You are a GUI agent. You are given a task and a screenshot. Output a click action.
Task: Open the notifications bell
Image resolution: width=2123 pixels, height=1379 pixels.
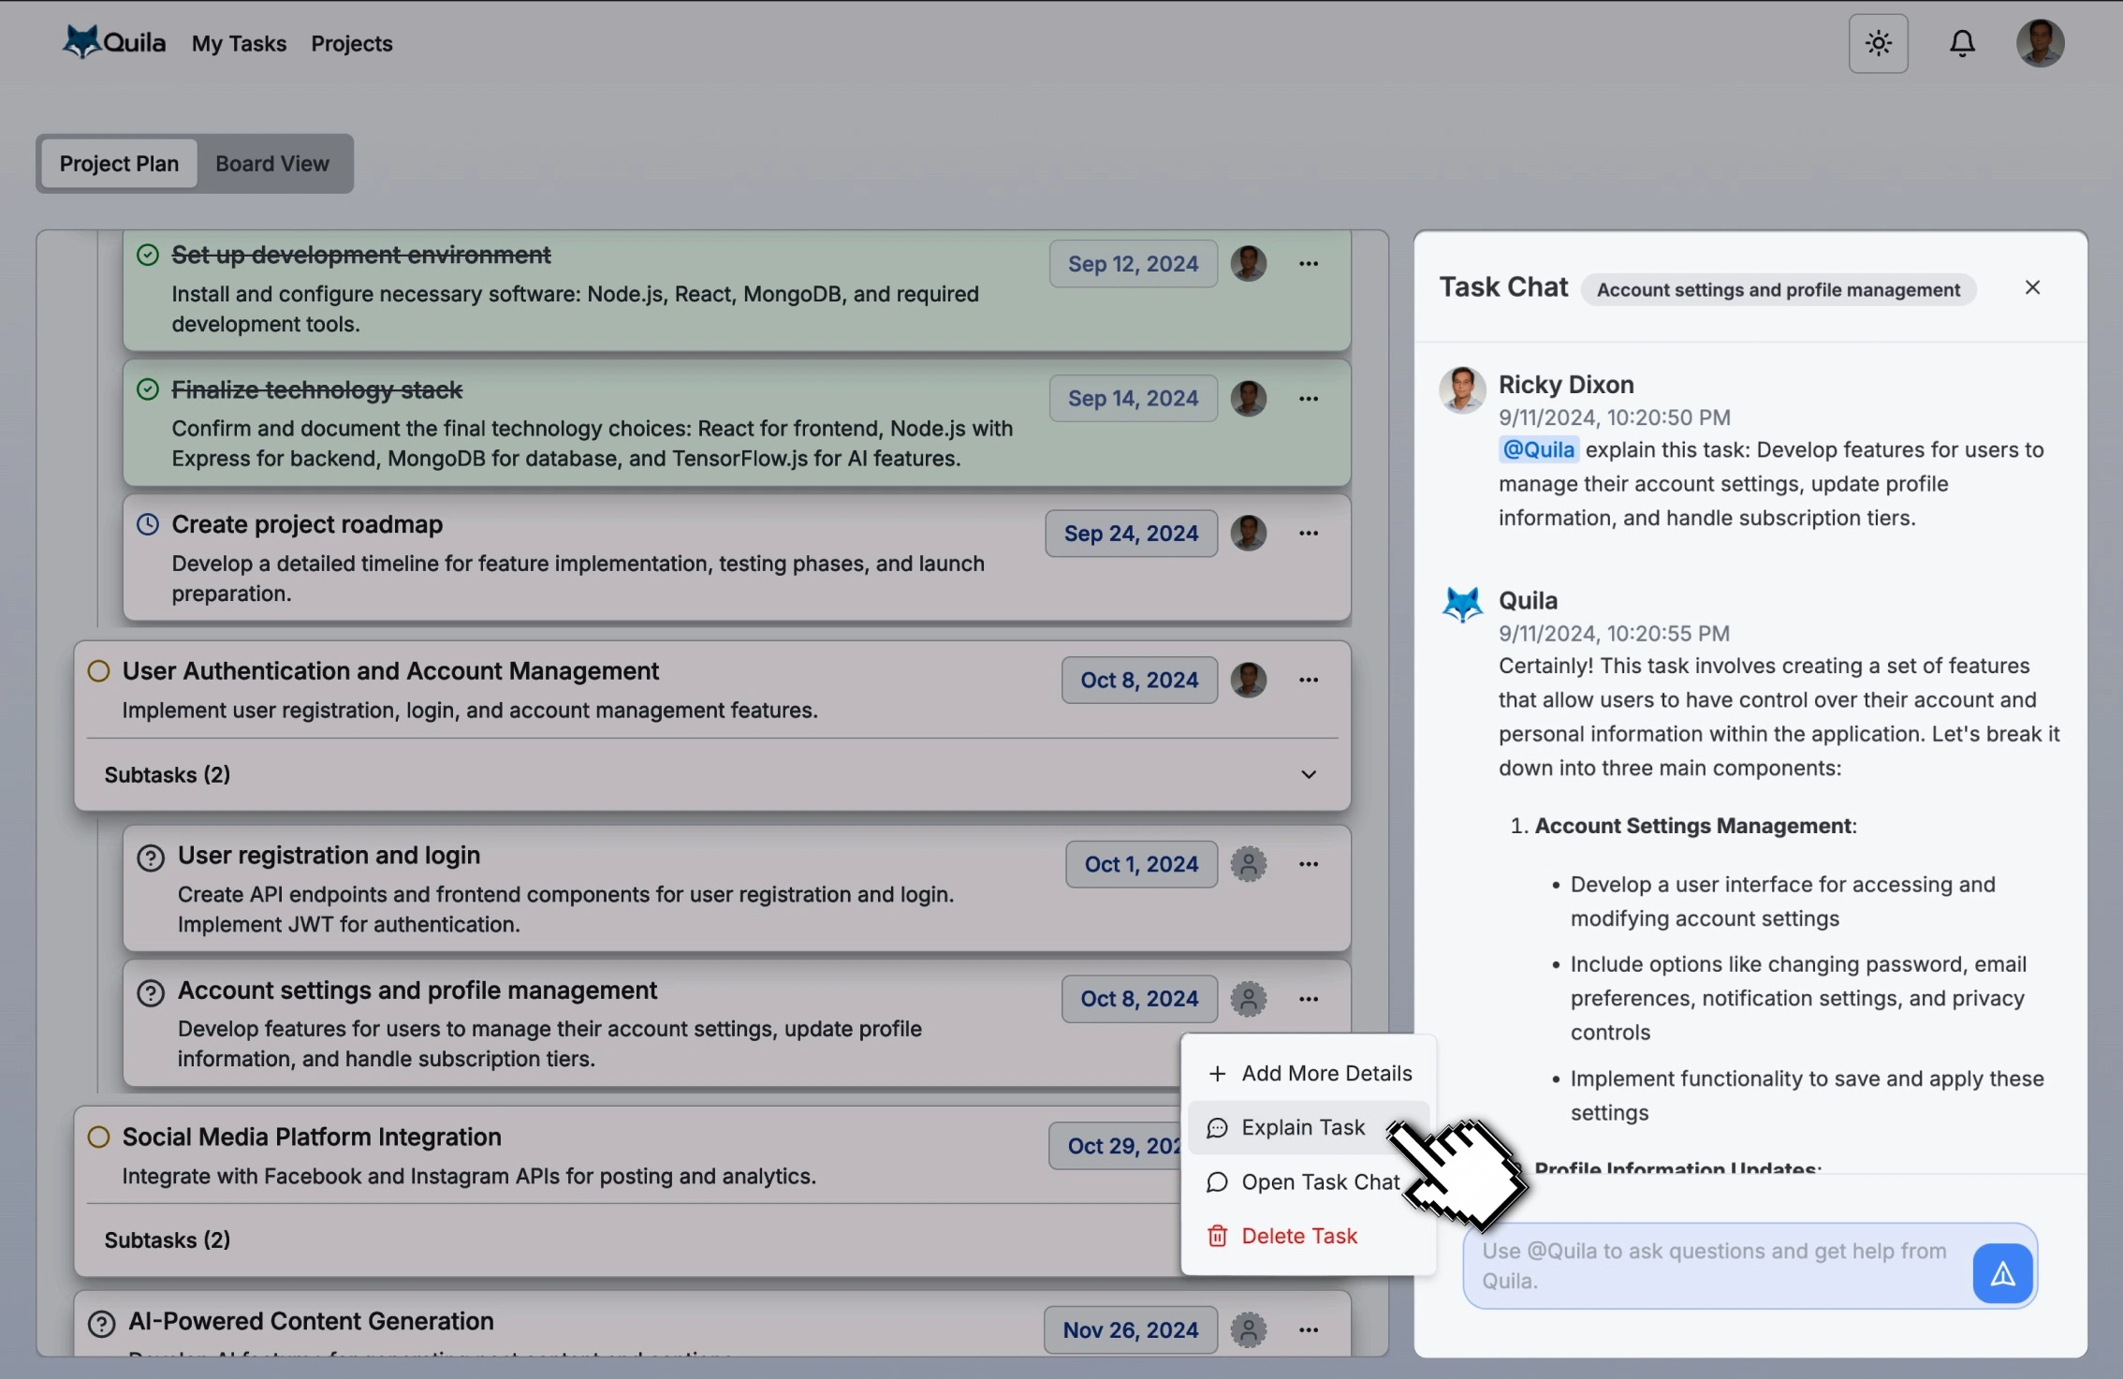tap(1962, 43)
